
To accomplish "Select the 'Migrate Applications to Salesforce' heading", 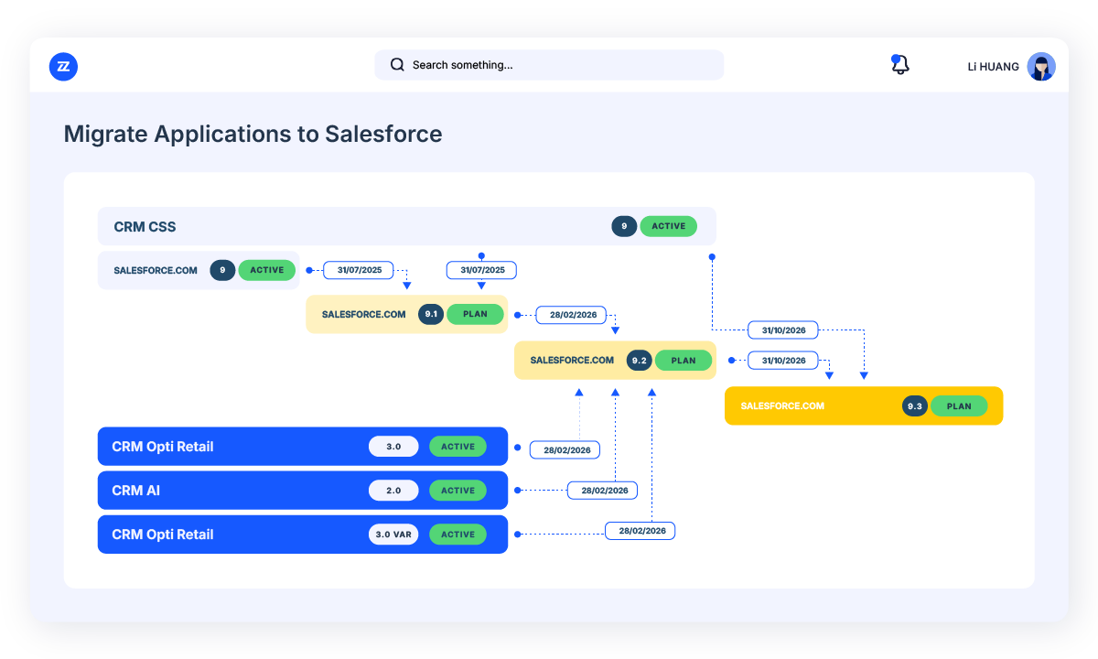I will tap(253, 135).
